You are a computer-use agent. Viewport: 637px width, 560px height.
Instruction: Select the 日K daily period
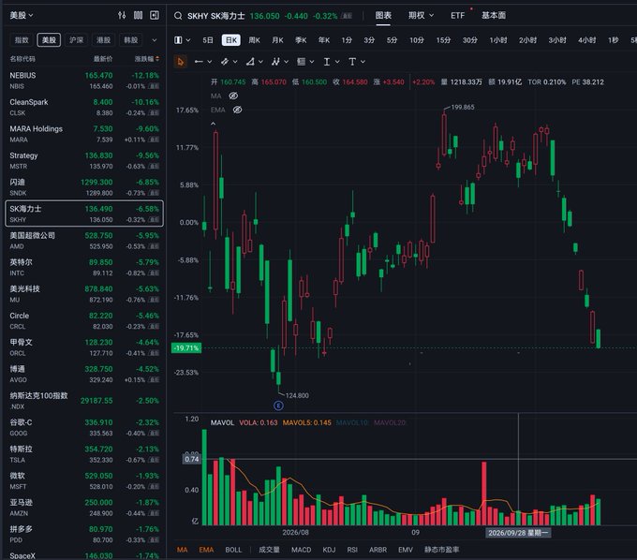tap(231, 39)
